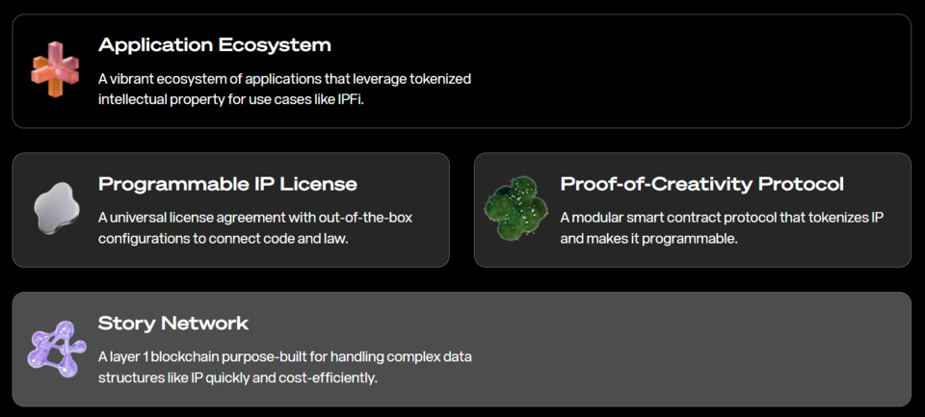
Task: Select the Programmable IP License title
Action: pos(227,184)
